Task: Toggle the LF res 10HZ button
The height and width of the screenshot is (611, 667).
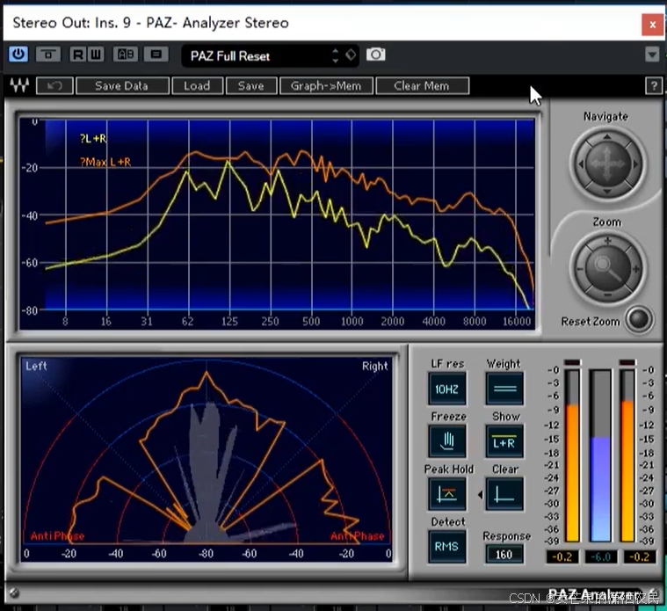Action: (446, 389)
